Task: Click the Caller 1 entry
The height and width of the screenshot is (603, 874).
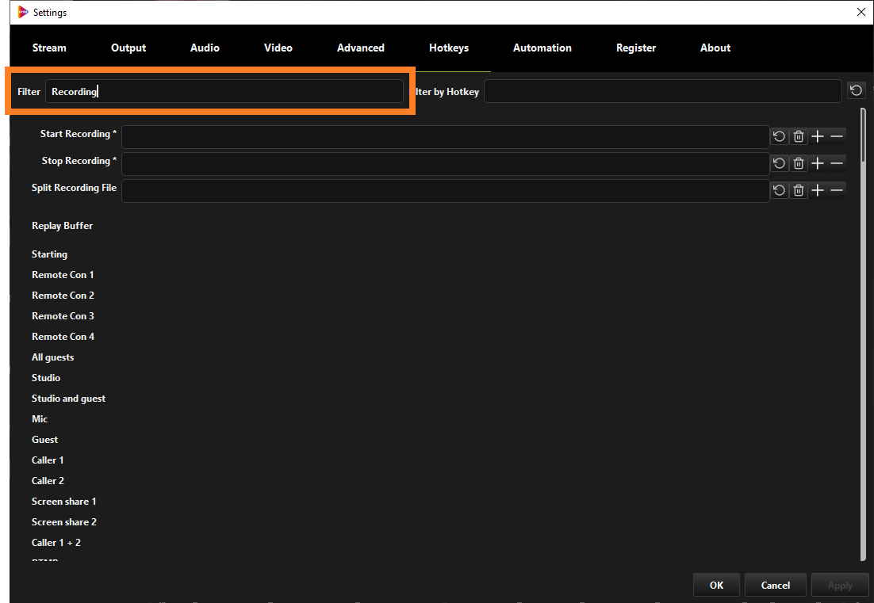Action: click(48, 460)
